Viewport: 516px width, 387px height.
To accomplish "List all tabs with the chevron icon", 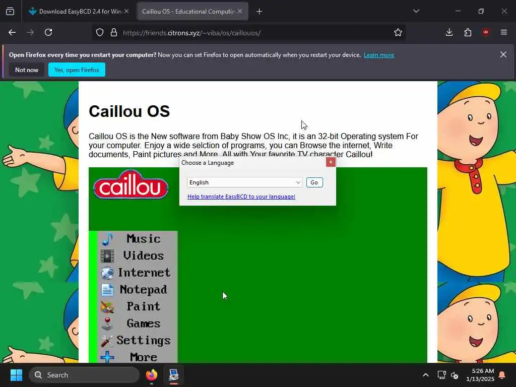I will pos(416,11).
